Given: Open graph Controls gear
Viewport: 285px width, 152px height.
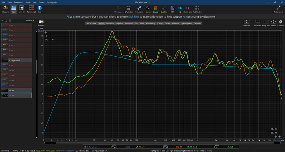Looking at the screenshot, I should pyautogui.click(x=280, y=23).
